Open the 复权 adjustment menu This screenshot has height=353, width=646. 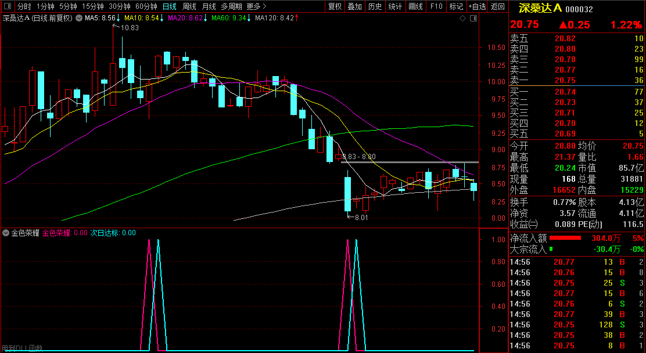click(x=335, y=7)
